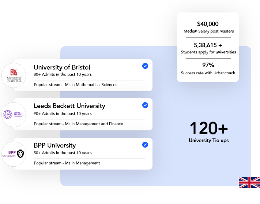Toggle the Leeds Beckett University checkmark
260x204 pixels.
(x=145, y=105)
